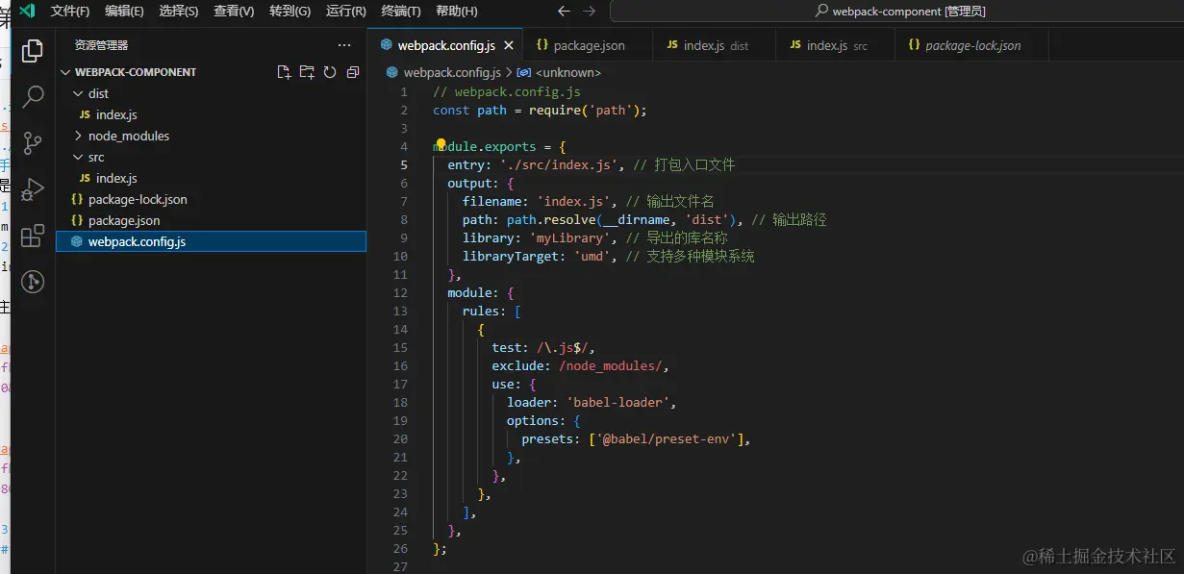Click the // webpack.config.js comment on line 1
1184x574 pixels.
pos(507,91)
